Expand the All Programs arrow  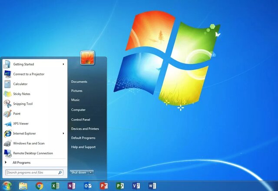6,162
